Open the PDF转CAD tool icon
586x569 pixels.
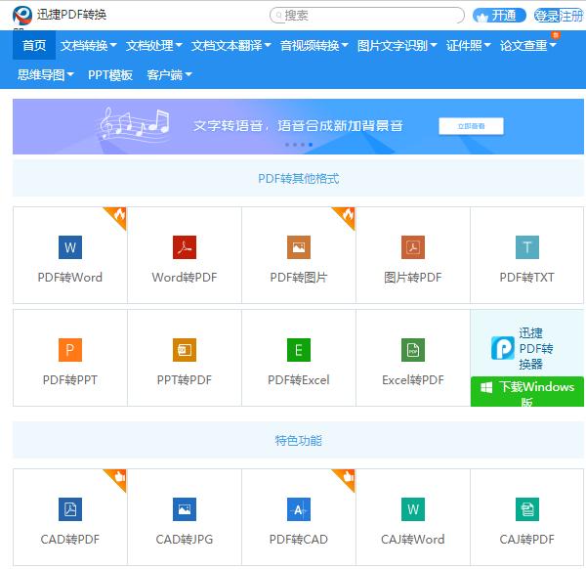click(x=299, y=509)
